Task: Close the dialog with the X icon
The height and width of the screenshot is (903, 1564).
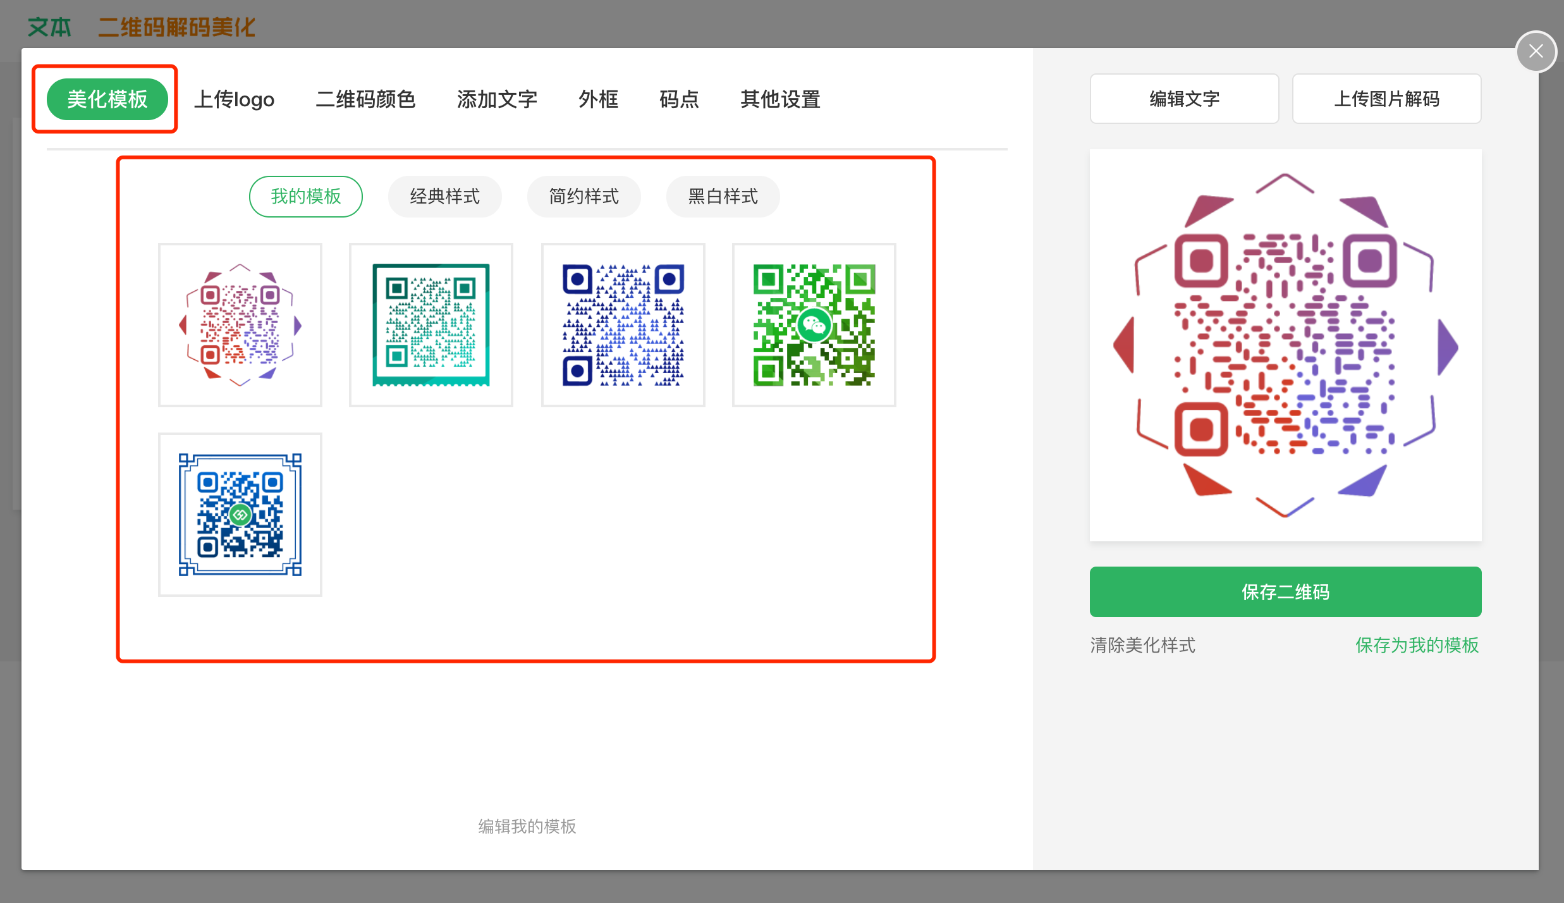Action: point(1536,51)
